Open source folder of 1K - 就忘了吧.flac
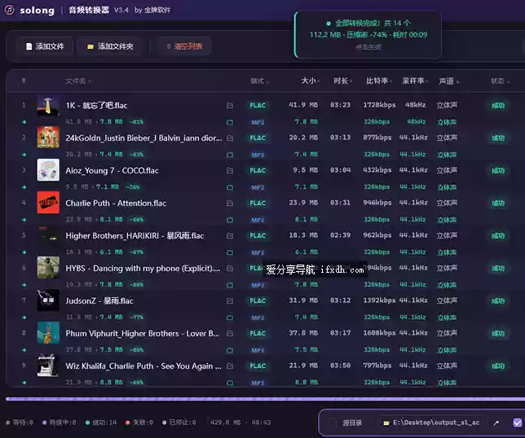 230,105
